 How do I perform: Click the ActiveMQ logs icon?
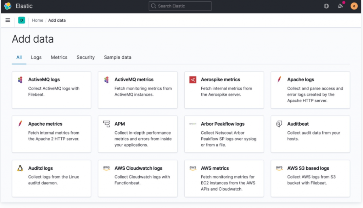[x=20, y=80]
